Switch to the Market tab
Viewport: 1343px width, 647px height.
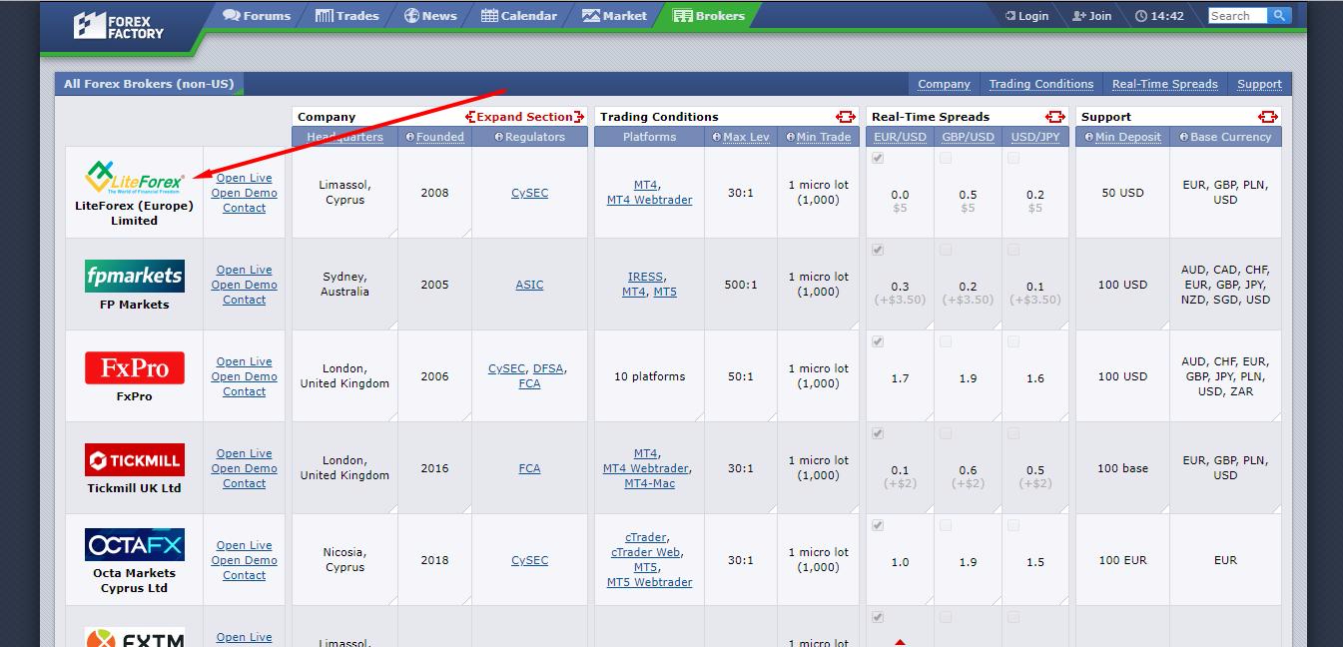coord(614,15)
